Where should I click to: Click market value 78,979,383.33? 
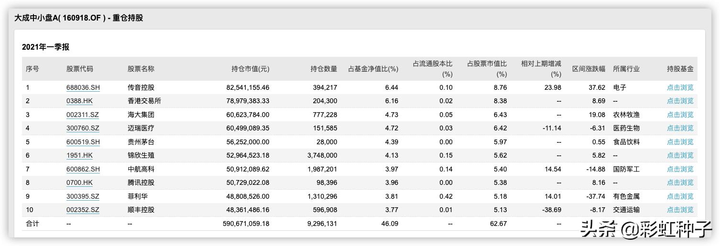pos(248,101)
